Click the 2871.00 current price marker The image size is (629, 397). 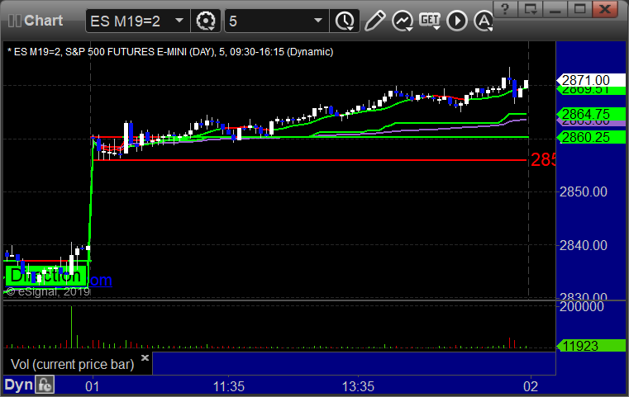click(590, 80)
